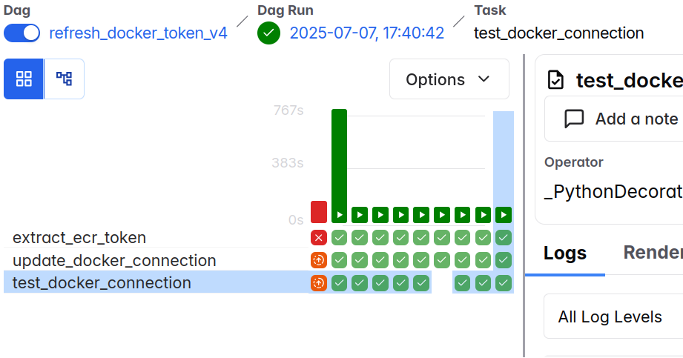Toggle the refresh_docker_token_v4 Dag pause switch
Image resolution: width=683 pixels, height=358 pixels.
click(22, 33)
